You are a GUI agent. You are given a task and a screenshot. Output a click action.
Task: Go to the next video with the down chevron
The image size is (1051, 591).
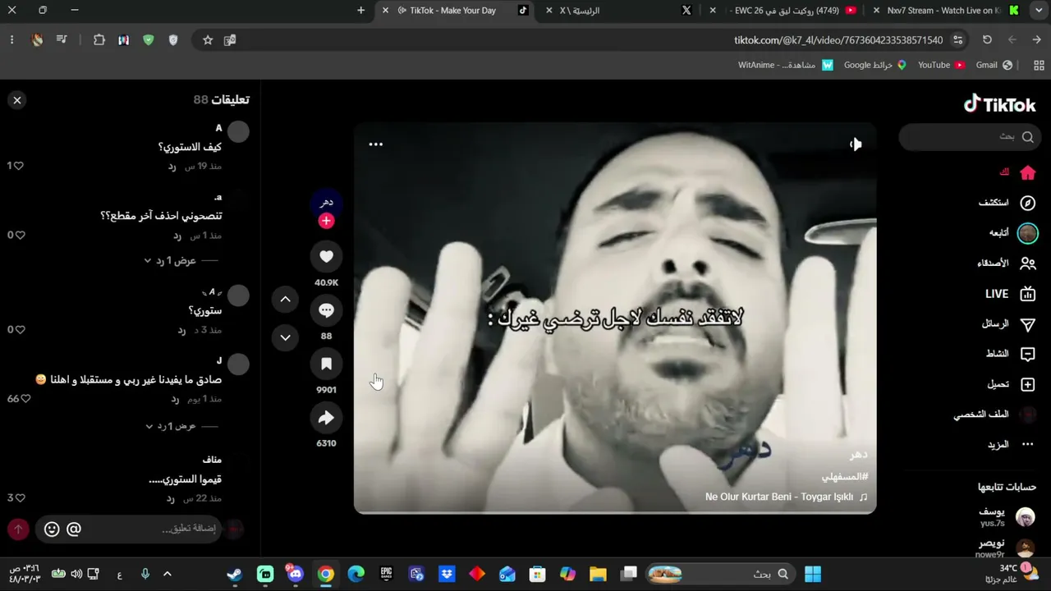tap(285, 337)
